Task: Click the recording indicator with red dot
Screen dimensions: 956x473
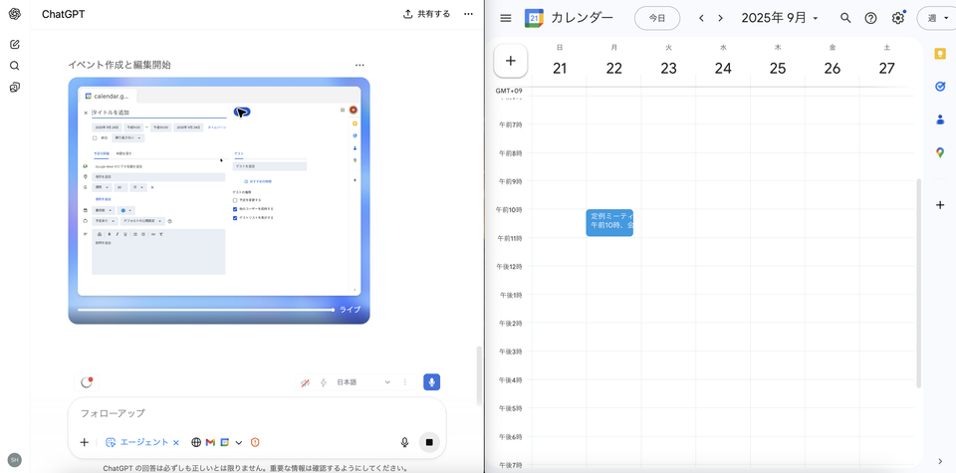Action: pyautogui.click(x=86, y=382)
